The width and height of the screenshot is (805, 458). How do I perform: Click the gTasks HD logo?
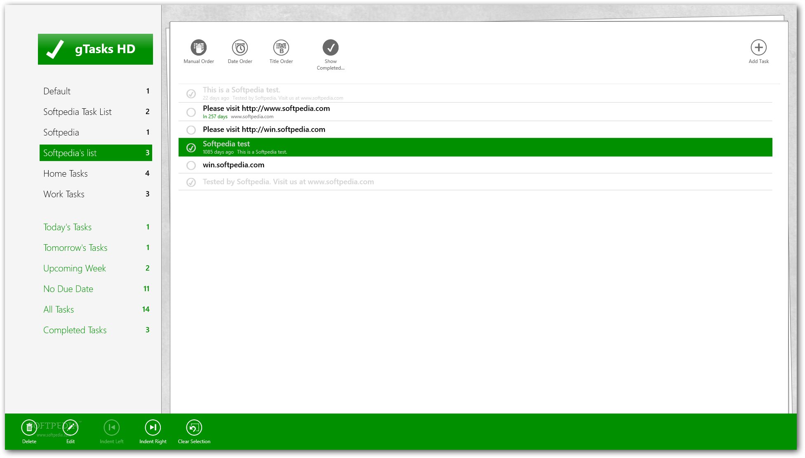point(95,49)
